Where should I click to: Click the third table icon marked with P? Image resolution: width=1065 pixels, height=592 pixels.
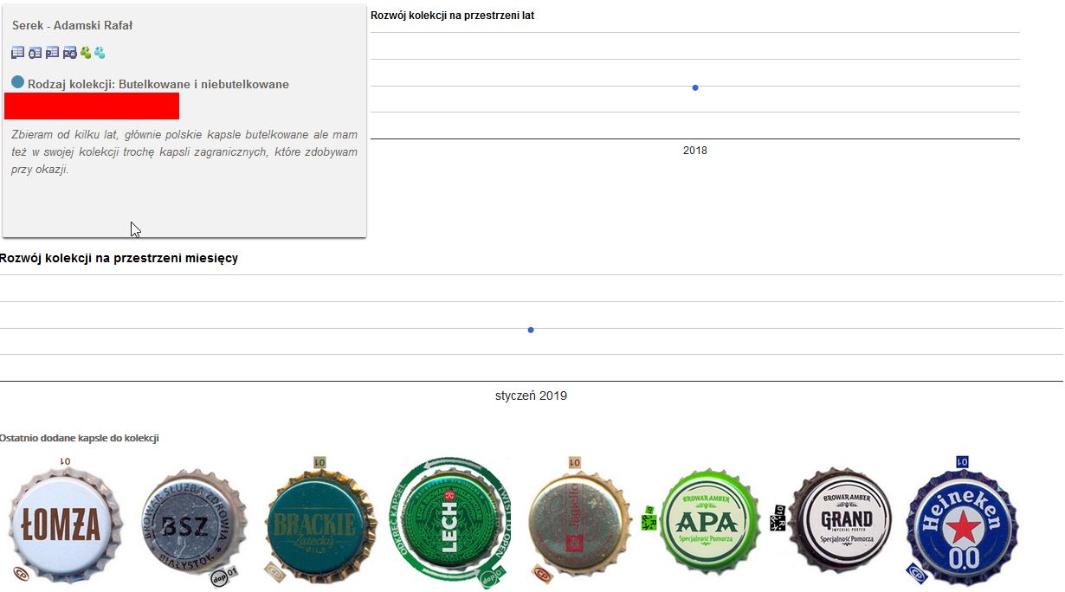[x=52, y=53]
